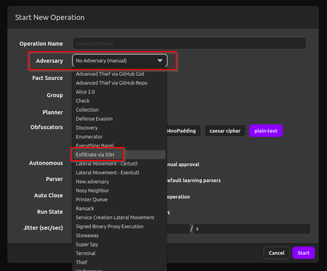Select Exfiltrate via SSH adversary
Image resolution: width=327 pixels, height=271 pixels.
pyautogui.click(x=119, y=155)
